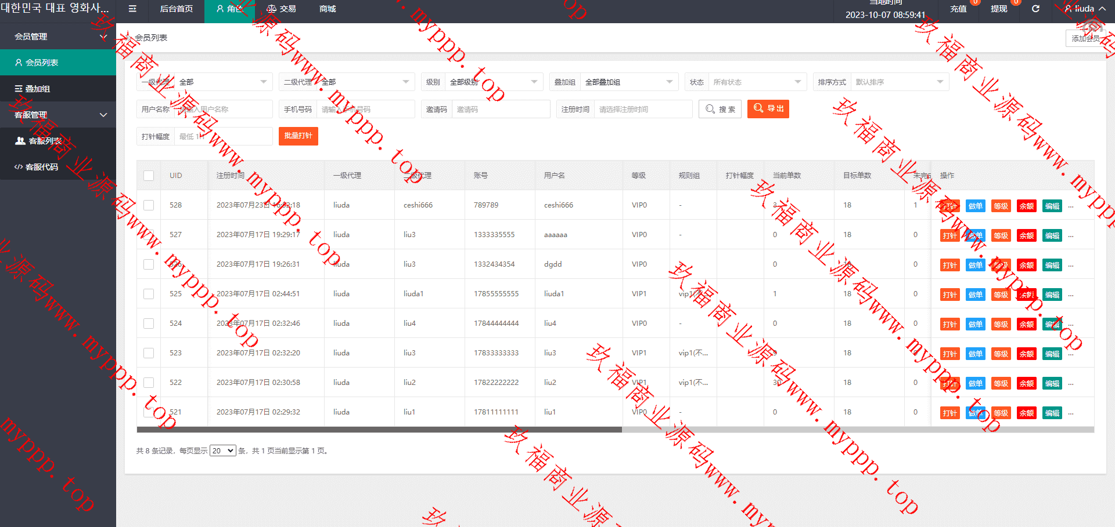Click the 搜索 magnifier search button
This screenshot has width=1115, height=527.
click(720, 109)
